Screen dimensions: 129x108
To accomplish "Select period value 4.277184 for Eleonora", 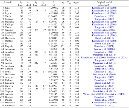I will [x=54, y=83].
